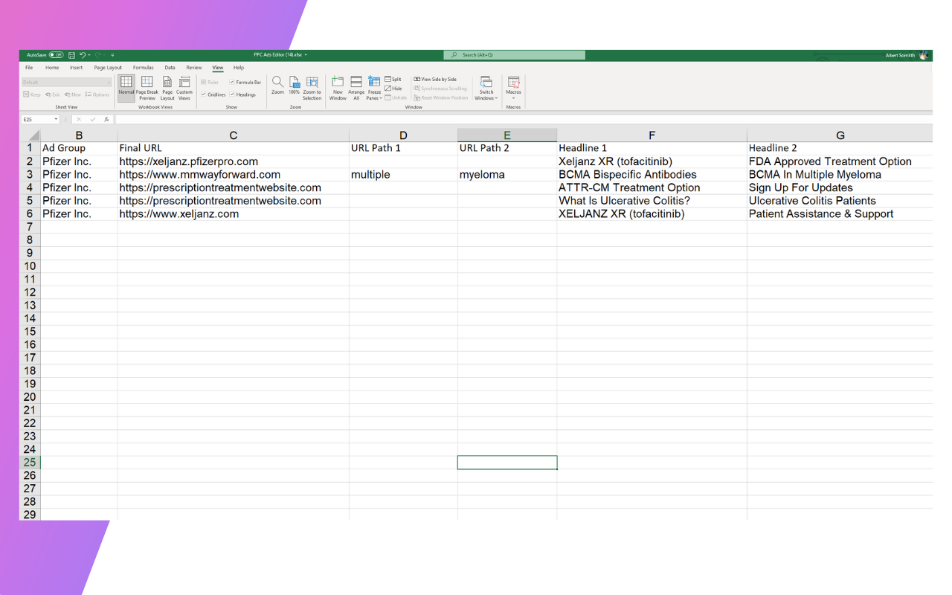Disable the Headings checkbox

232,94
